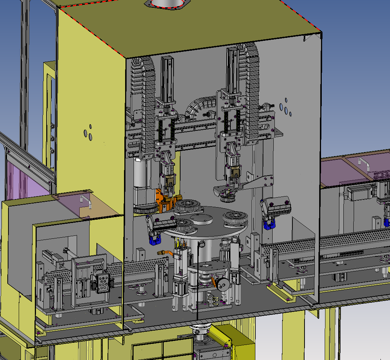The image size is (390, 360).
Task: Select the black connector block with round holes
Action: tap(102, 283)
